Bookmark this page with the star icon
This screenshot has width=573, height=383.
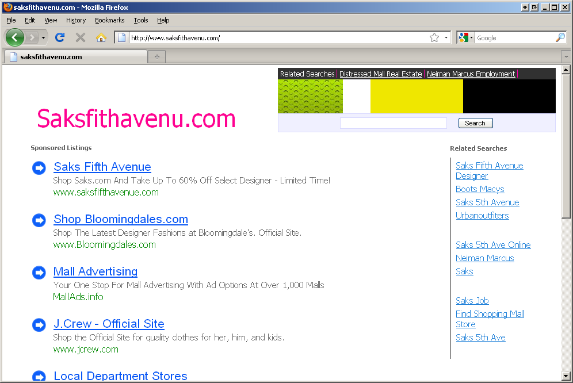click(434, 37)
